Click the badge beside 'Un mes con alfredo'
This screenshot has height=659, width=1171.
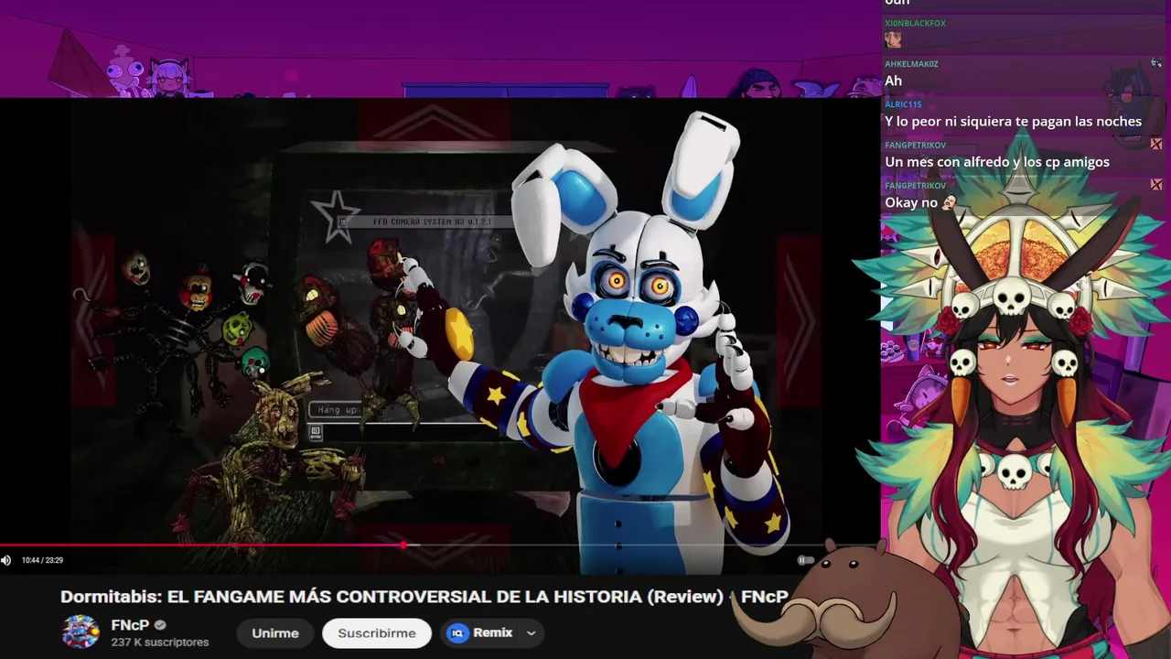(x=1156, y=144)
